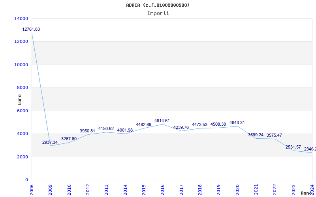Click data label 2531.57
This screenshot has height=197, width=316.
[293, 147]
